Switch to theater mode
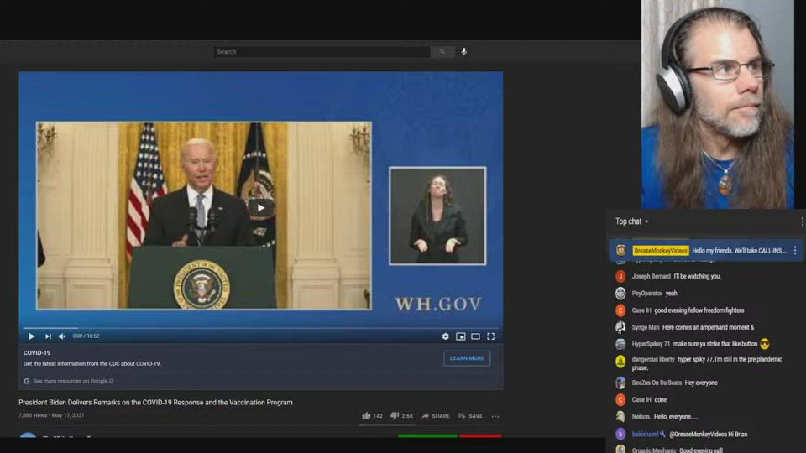Image resolution: width=806 pixels, height=453 pixels. tap(475, 336)
